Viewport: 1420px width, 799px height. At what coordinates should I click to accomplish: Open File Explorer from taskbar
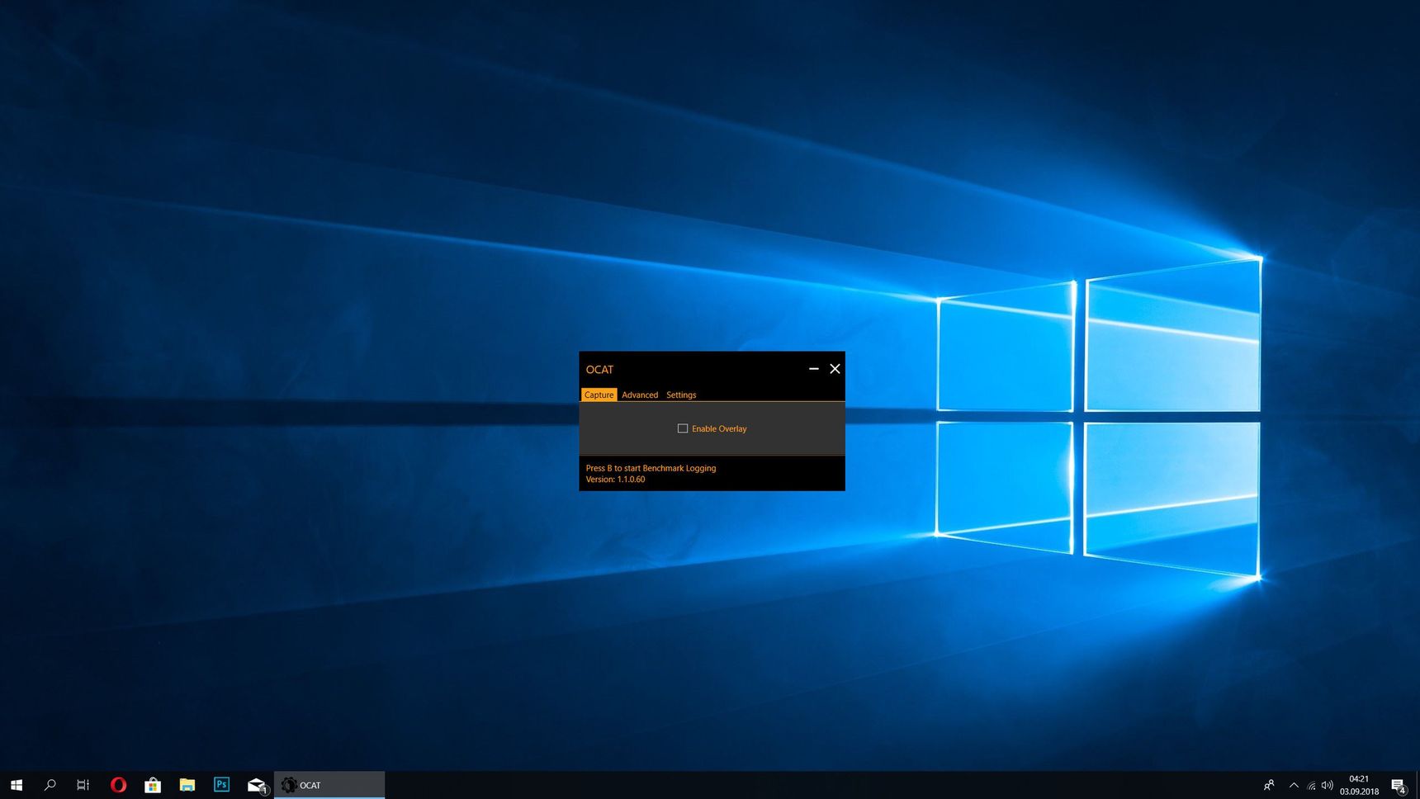click(x=187, y=785)
